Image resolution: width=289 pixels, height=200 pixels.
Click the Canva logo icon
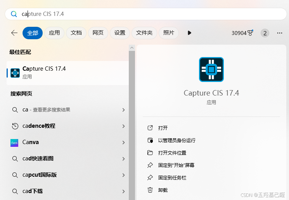click(14, 143)
